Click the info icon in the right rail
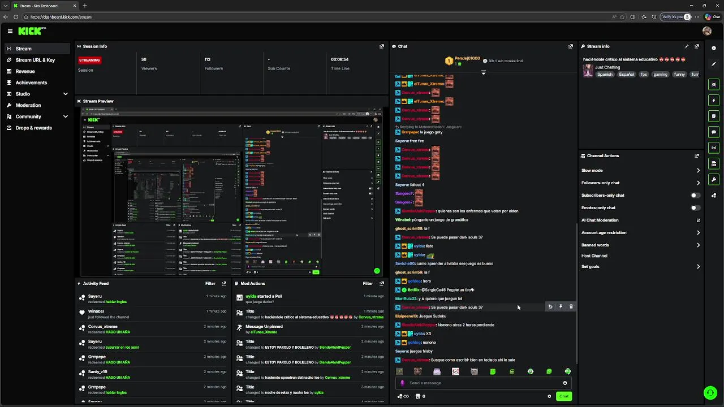The width and height of the screenshot is (724, 407). [714, 48]
